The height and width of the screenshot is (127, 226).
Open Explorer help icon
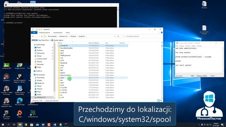tap(162, 32)
